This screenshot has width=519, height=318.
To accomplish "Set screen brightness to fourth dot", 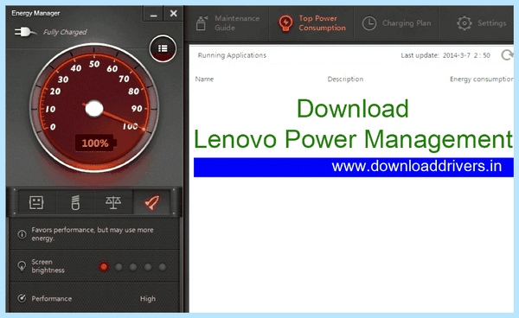I will pos(148,267).
